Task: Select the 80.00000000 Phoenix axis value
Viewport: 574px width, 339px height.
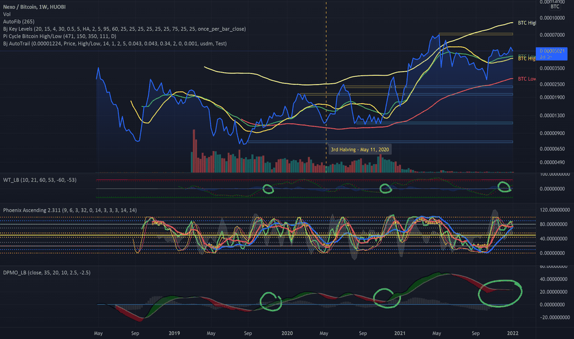Action: [x=554, y=224]
